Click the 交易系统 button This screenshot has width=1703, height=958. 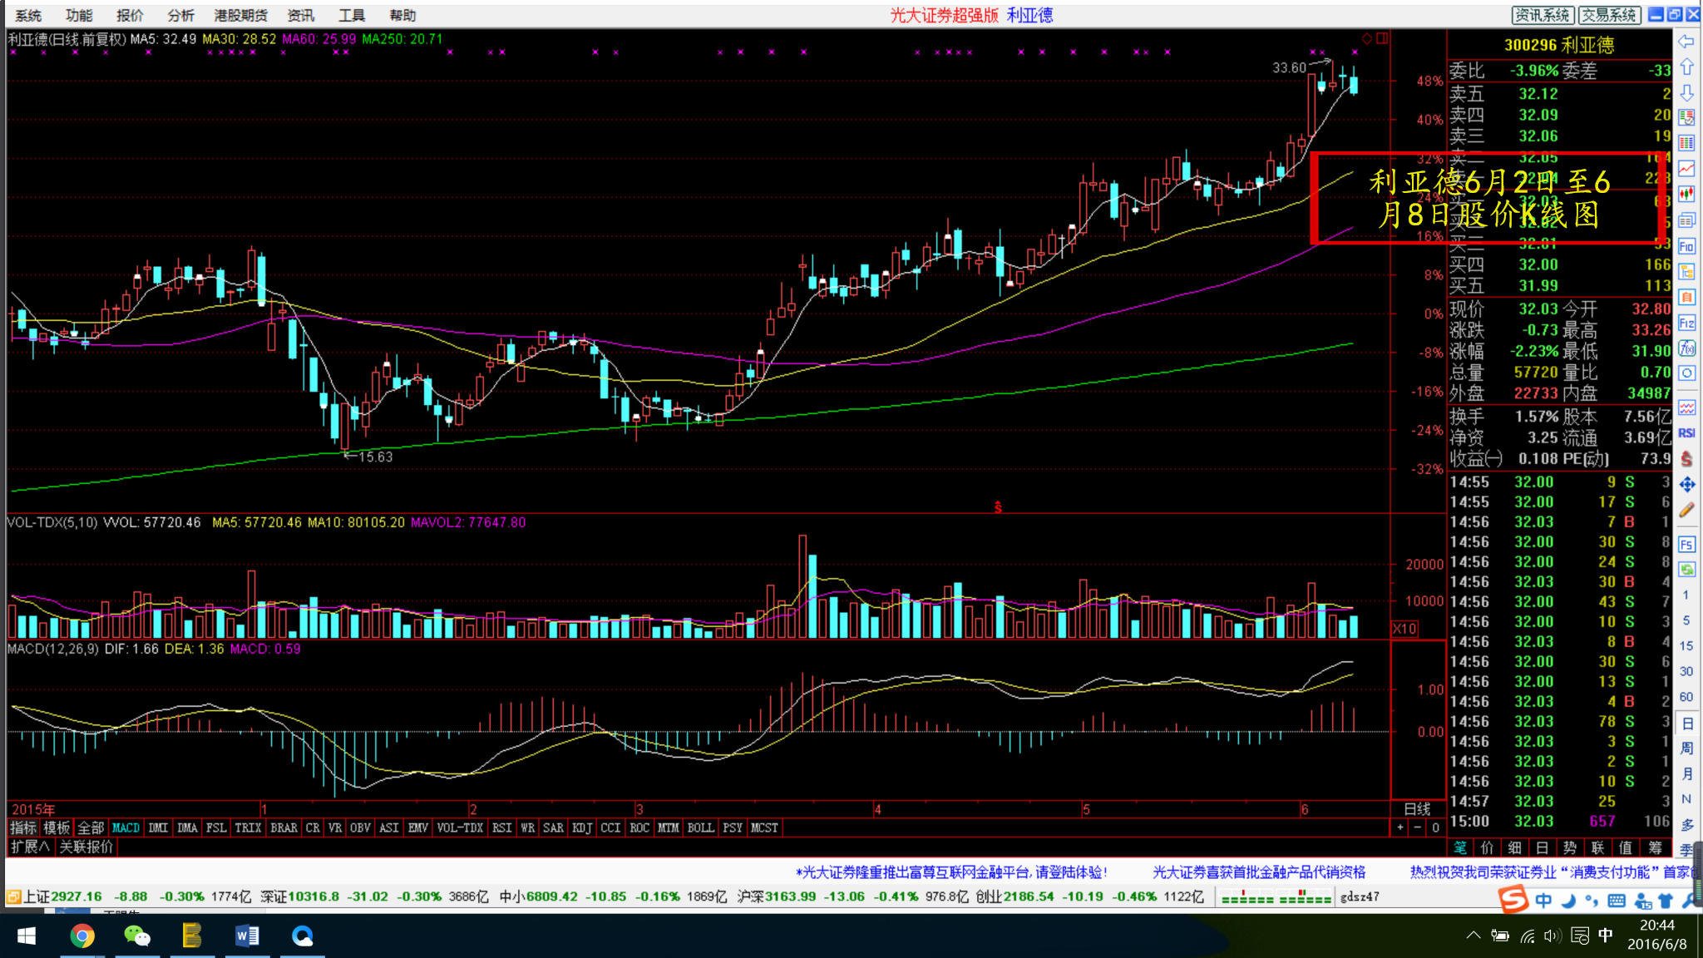point(1608,15)
